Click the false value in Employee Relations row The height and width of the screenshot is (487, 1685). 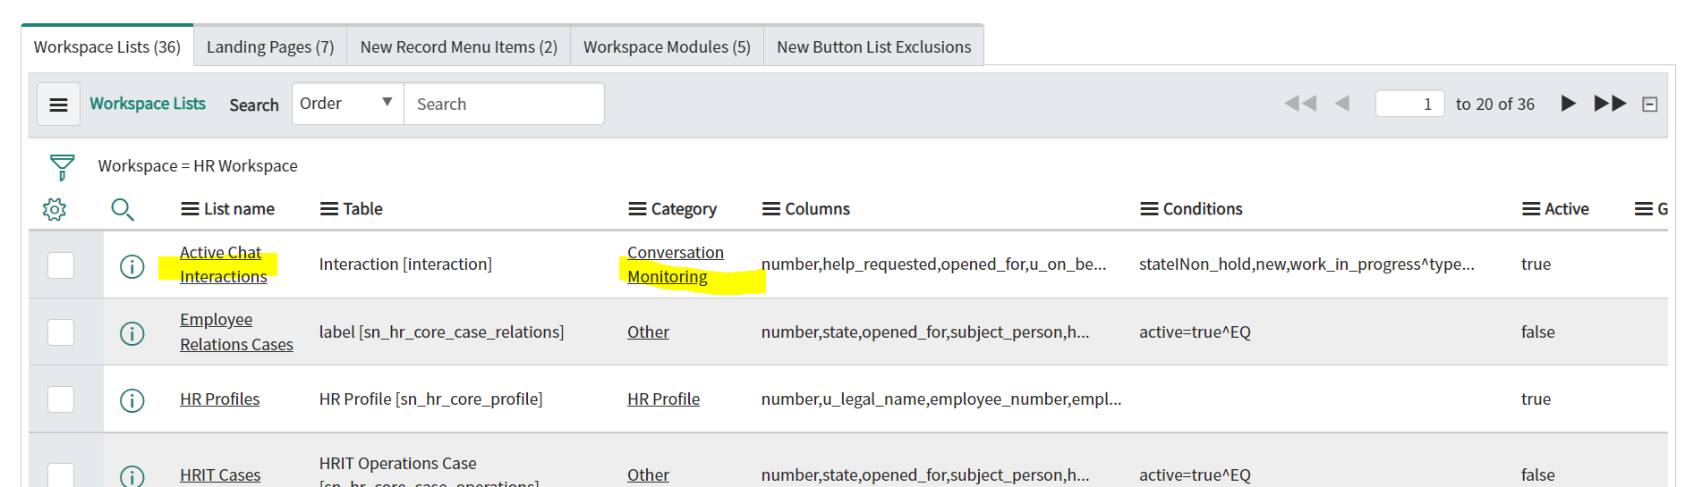pos(1537,332)
